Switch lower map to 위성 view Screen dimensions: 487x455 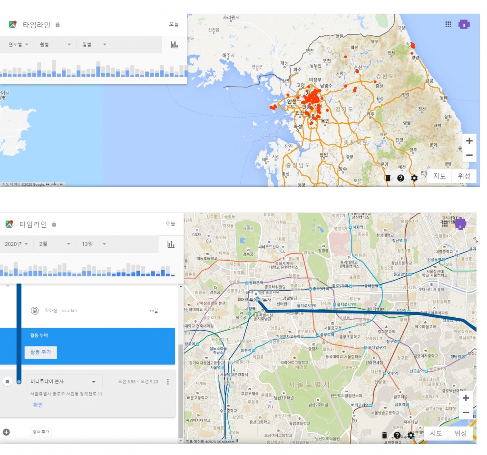point(460,433)
